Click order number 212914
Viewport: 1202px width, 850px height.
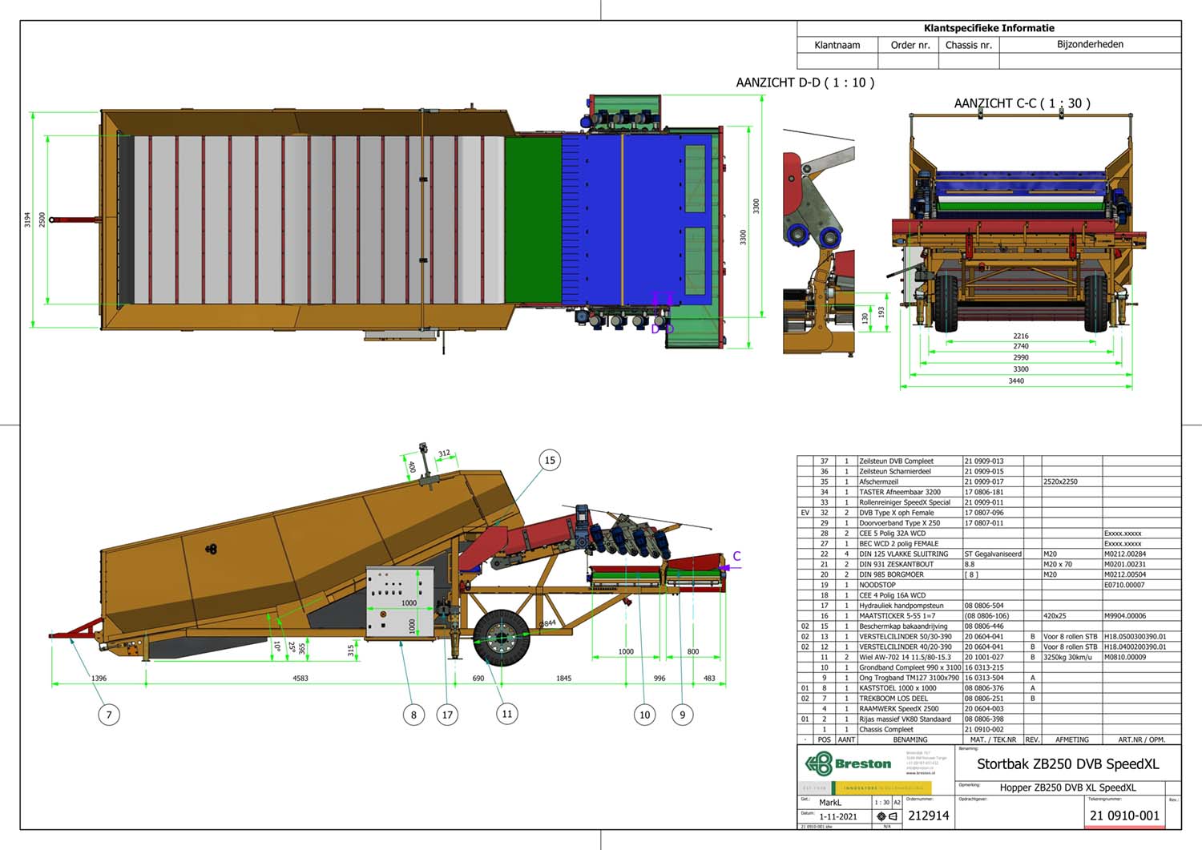pyautogui.click(x=928, y=816)
